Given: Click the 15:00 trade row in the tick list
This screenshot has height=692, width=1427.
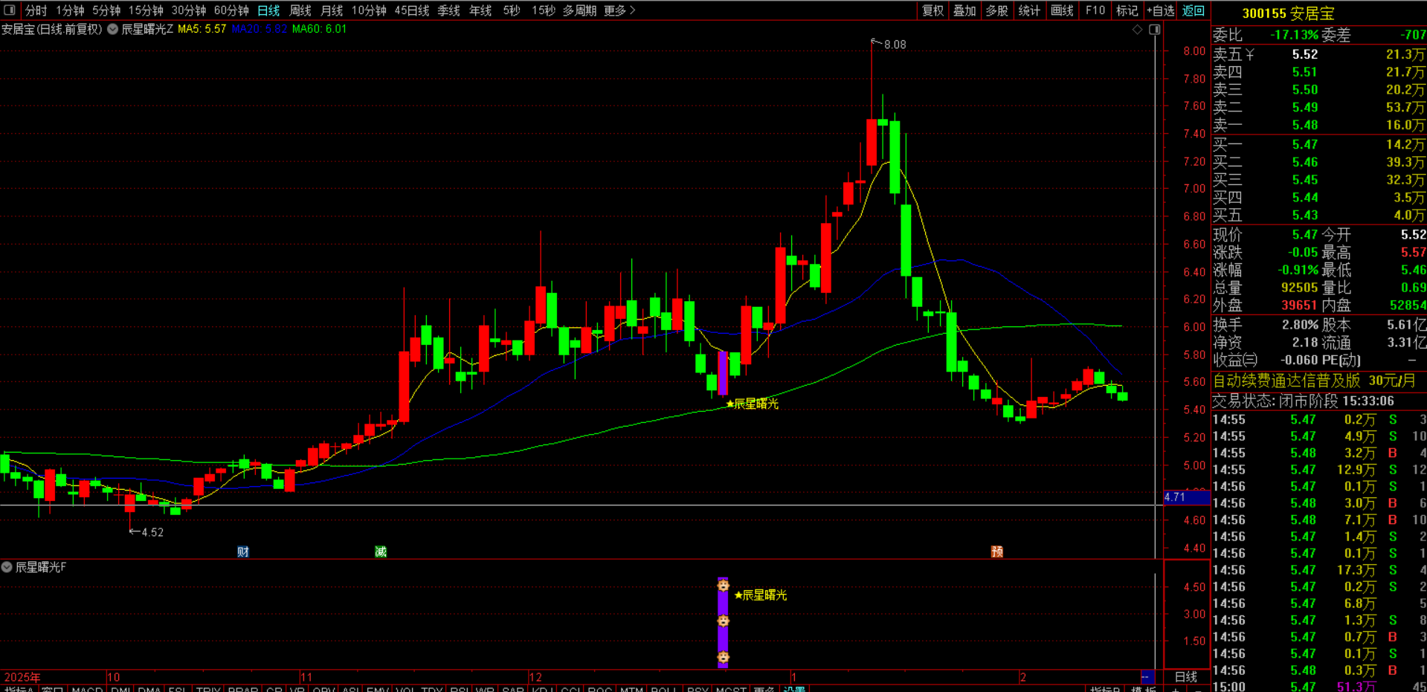Looking at the screenshot, I should tap(1319, 687).
